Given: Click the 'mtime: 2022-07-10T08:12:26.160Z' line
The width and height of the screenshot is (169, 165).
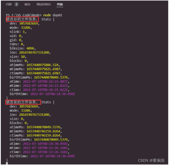Looking at the screenshot, I should tap(39, 148).
